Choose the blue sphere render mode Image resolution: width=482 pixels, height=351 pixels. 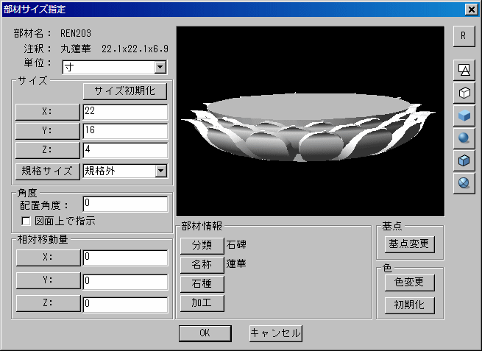[464, 138]
